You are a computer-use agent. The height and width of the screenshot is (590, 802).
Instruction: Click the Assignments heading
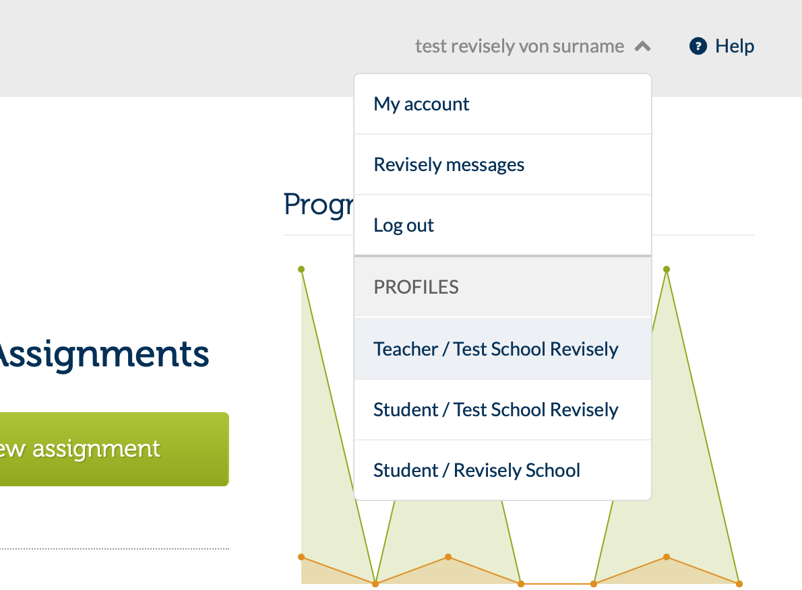pos(104,354)
